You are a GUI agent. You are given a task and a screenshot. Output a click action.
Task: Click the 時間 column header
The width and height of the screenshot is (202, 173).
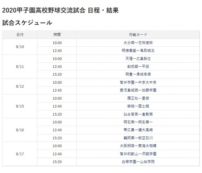point(57,34)
